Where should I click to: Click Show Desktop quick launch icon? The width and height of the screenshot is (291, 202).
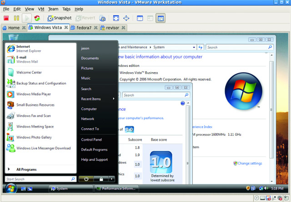click(x=23, y=189)
